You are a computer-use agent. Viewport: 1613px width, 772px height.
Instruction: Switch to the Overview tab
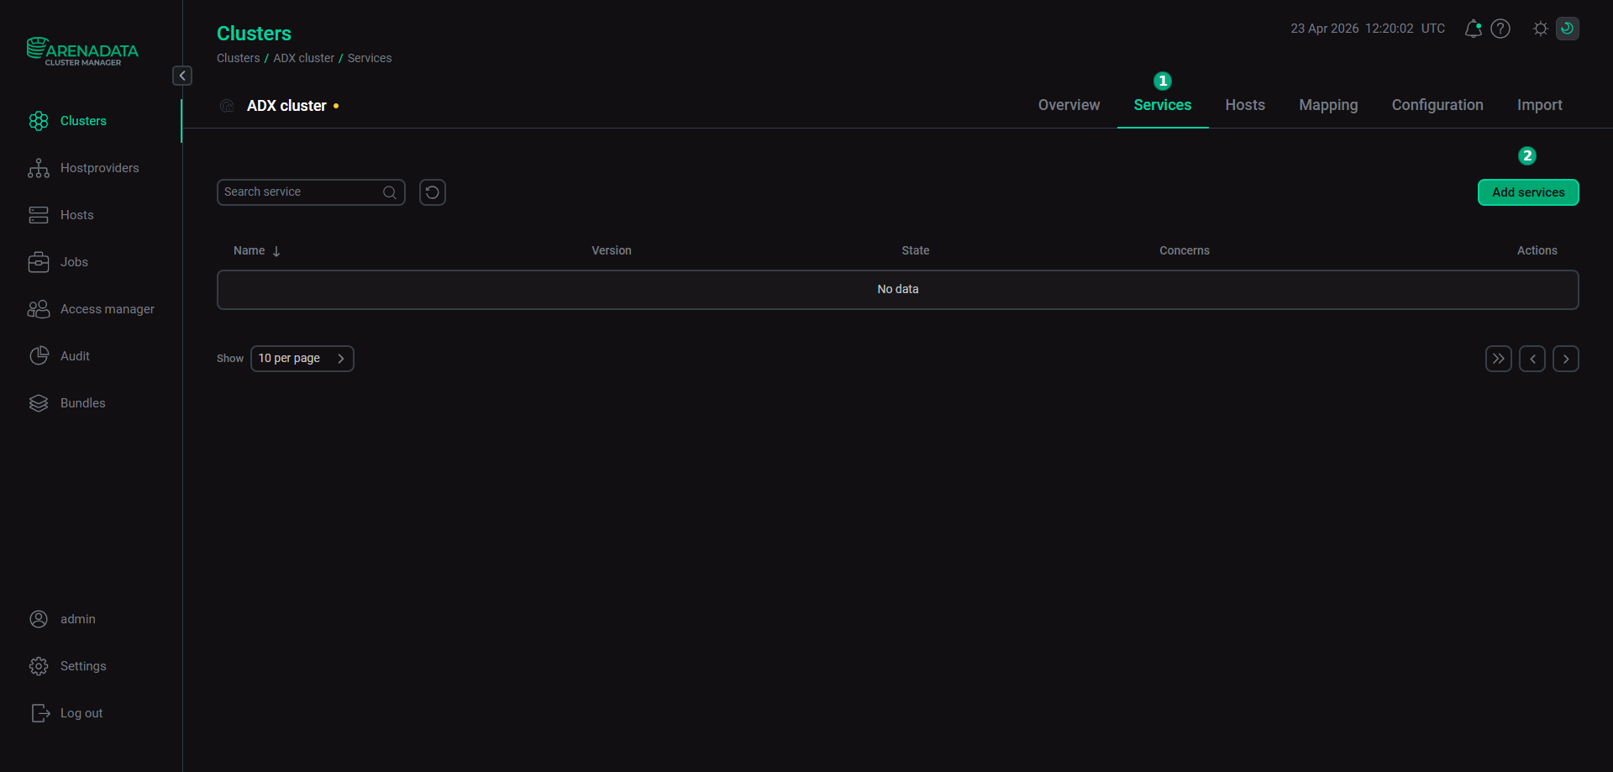pyautogui.click(x=1069, y=105)
